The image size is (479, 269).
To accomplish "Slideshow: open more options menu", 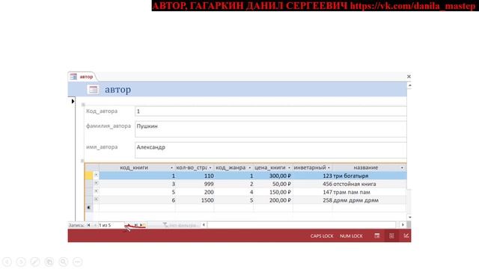I will tap(78, 262).
